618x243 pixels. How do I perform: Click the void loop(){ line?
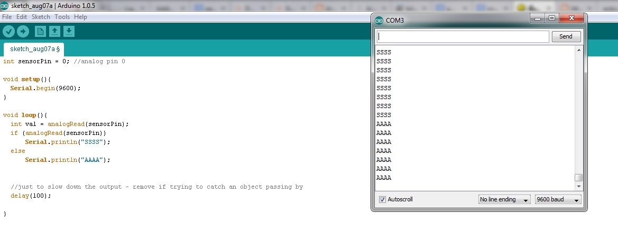[25, 115]
